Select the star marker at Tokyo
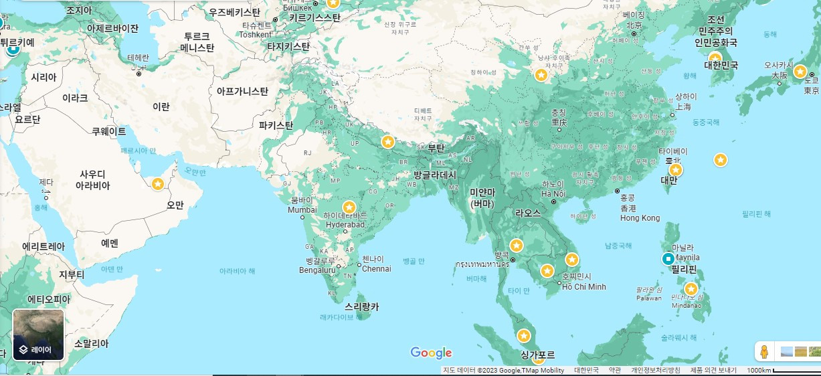This screenshot has height=376, width=821. click(x=800, y=72)
